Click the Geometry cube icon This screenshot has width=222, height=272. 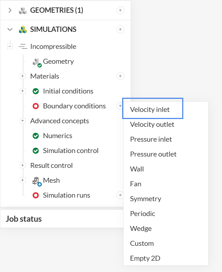click(36, 62)
